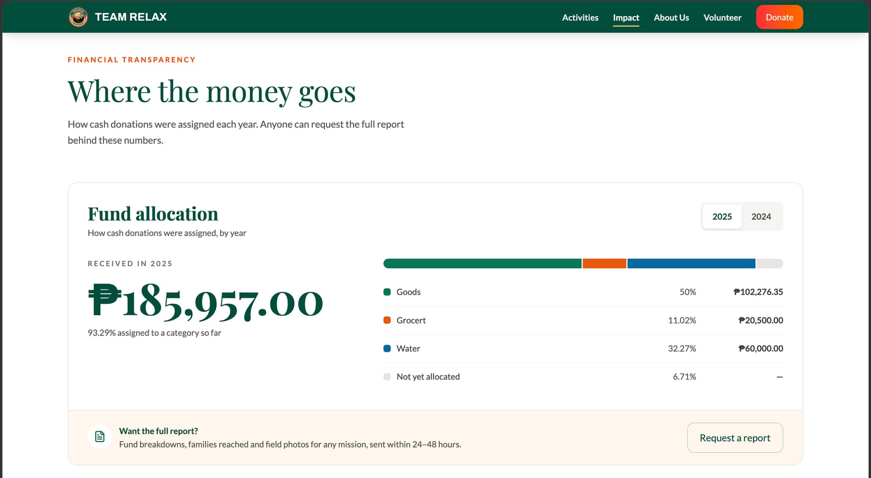Open the Impact nav item
Image resolution: width=871 pixels, height=478 pixels.
click(x=626, y=17)
